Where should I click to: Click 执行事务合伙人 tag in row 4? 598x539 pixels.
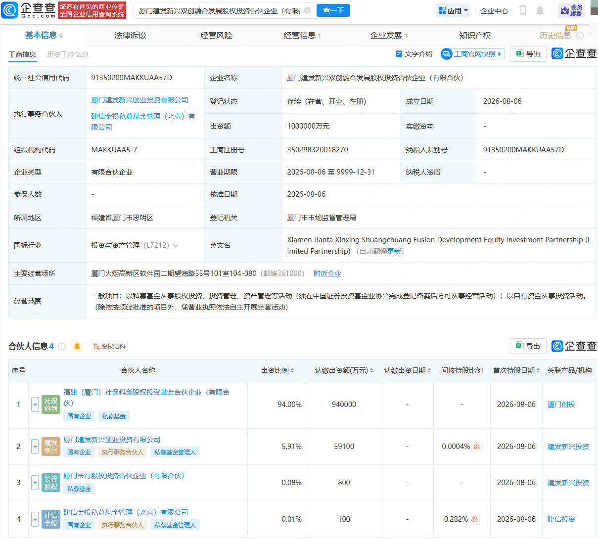tap(122, 525)
